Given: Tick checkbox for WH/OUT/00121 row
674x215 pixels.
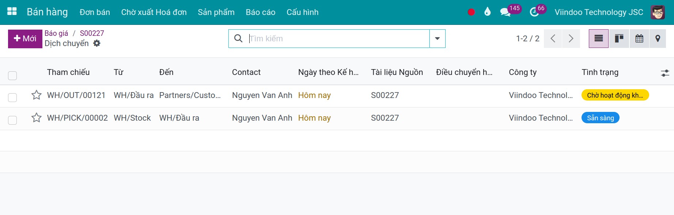Looking at the screenshot, I should (x=12, y=98).
